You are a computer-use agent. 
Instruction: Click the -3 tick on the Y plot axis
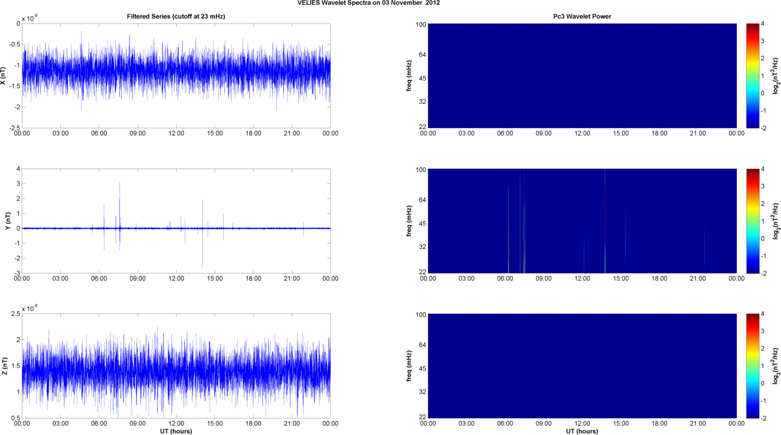pyautogui.click(x=17, y=273)
